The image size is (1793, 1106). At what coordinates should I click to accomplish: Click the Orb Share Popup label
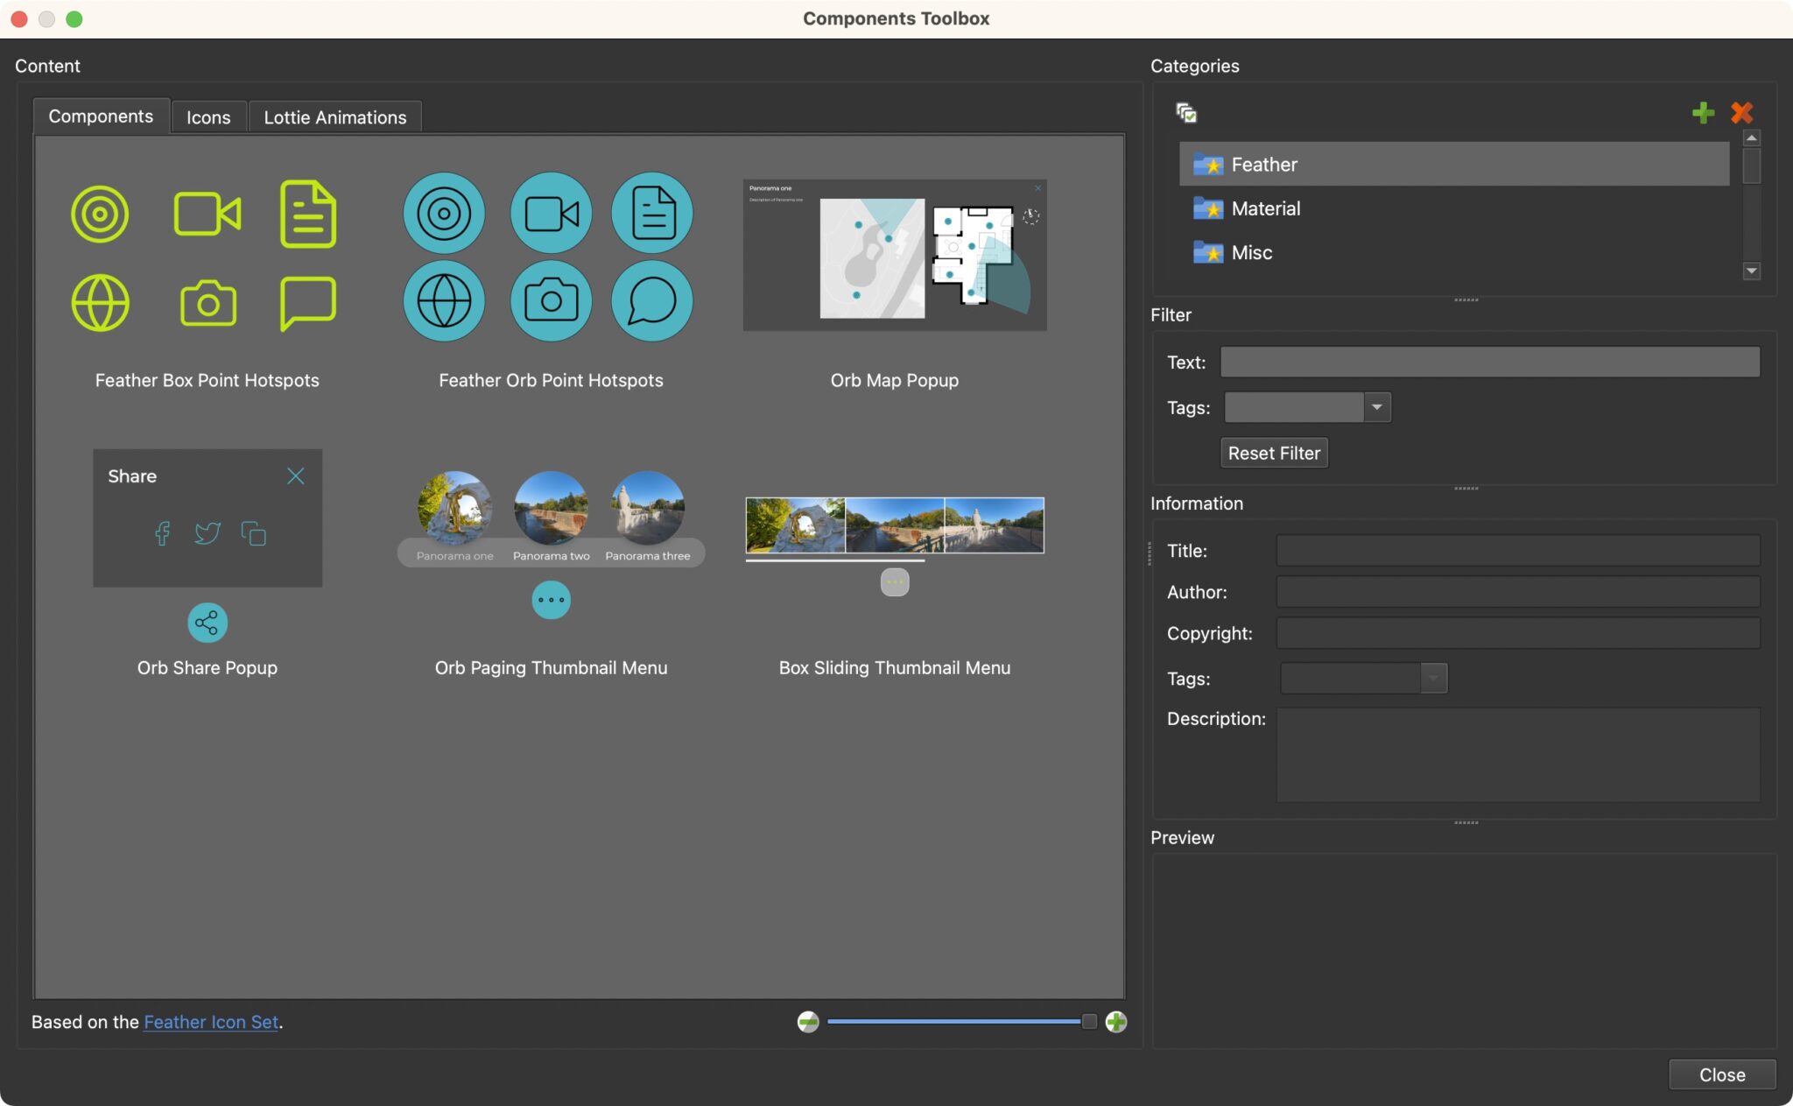point(207,667)
